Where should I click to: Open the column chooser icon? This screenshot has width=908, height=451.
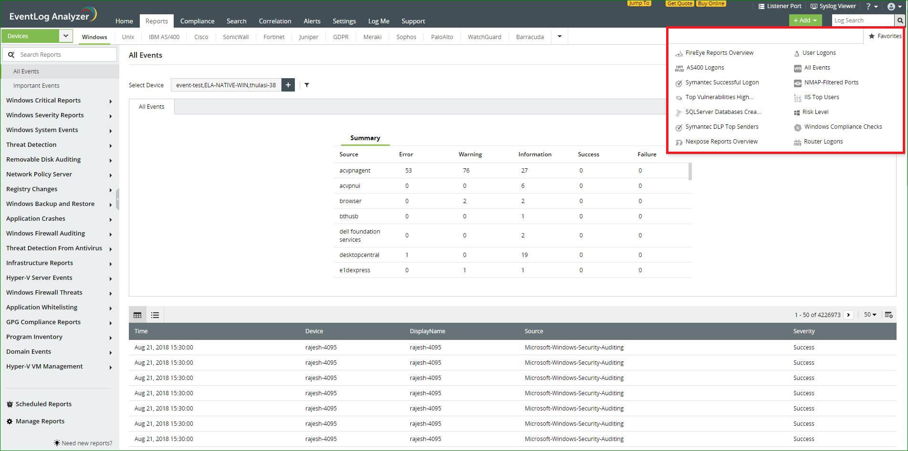point(888,315)
